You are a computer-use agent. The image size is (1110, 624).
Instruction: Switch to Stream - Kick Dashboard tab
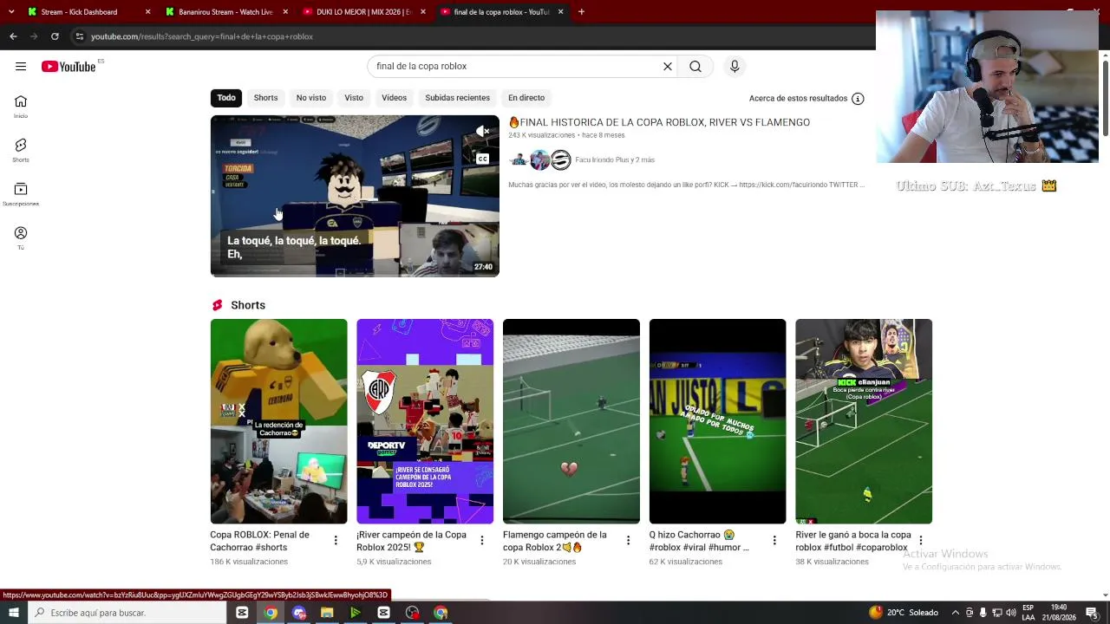click(x=80, y=12)
